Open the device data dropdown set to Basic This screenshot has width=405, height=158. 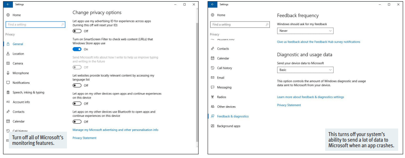pos(305,70)
